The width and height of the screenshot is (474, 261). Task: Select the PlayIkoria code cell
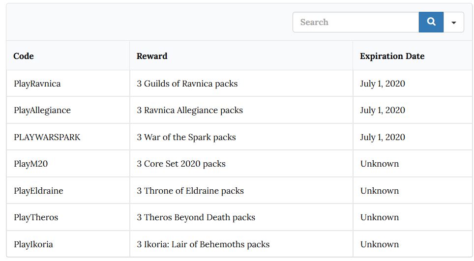(33, 244)
